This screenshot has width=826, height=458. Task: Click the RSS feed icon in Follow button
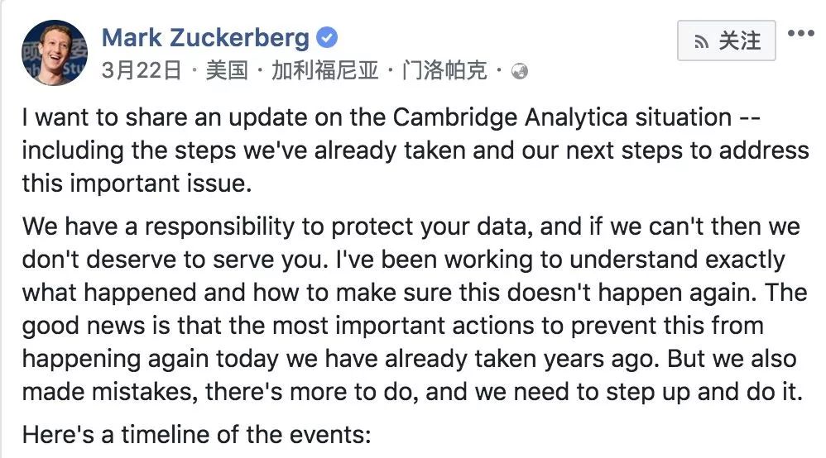point(701,41)
